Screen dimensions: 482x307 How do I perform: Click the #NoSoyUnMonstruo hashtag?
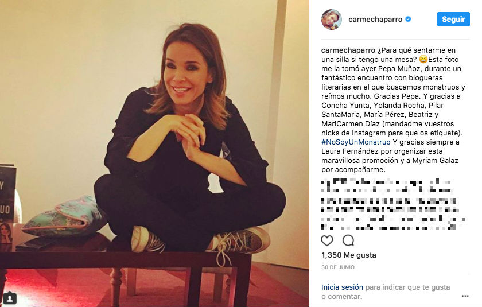(356, 142)
